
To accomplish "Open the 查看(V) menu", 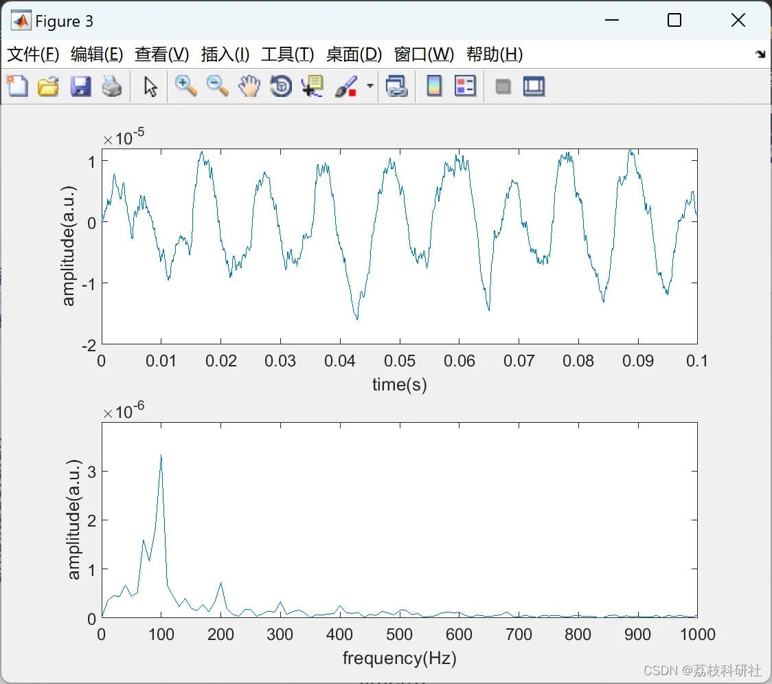I will (161, 54).
